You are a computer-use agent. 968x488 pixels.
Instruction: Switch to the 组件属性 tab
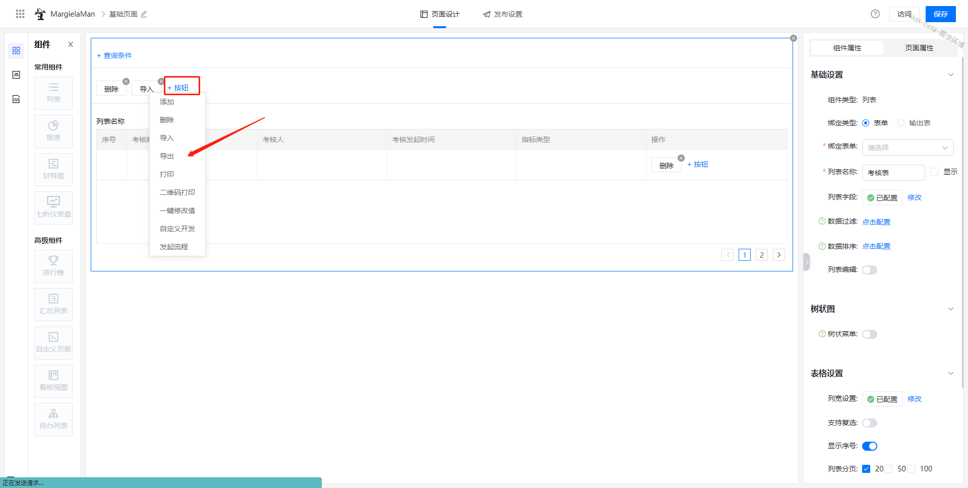pos(847,48)
